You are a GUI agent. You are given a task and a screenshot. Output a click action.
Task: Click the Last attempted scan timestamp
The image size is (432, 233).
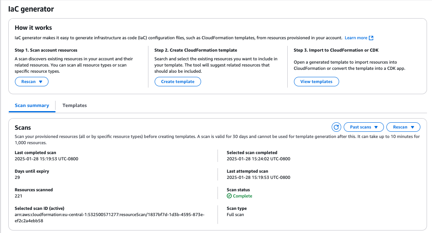click(x=258, y=177)
